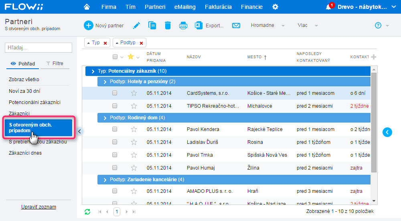The width and height of the screenshot is (401, 221).
Task: Click the plus icon for Nový partner
Action: click(x=89, y=25)
